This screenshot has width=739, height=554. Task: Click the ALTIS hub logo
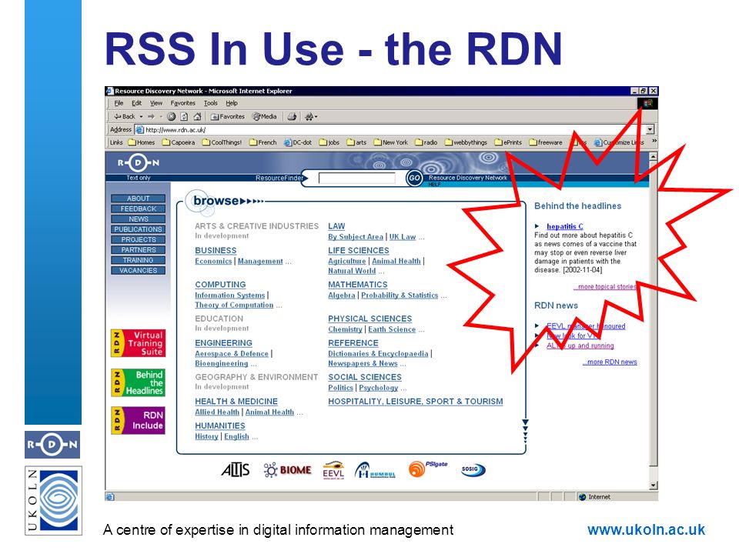(x=236, y=469)
